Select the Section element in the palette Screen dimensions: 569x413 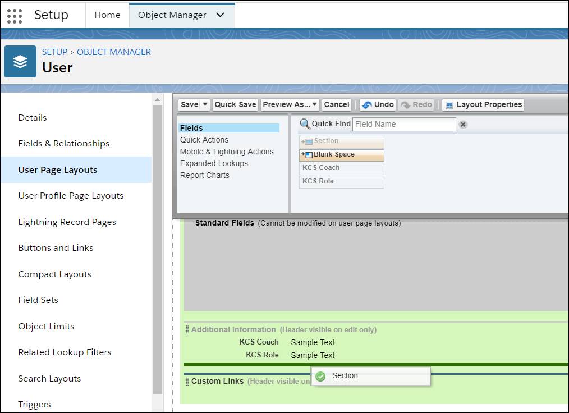point(341,141)
